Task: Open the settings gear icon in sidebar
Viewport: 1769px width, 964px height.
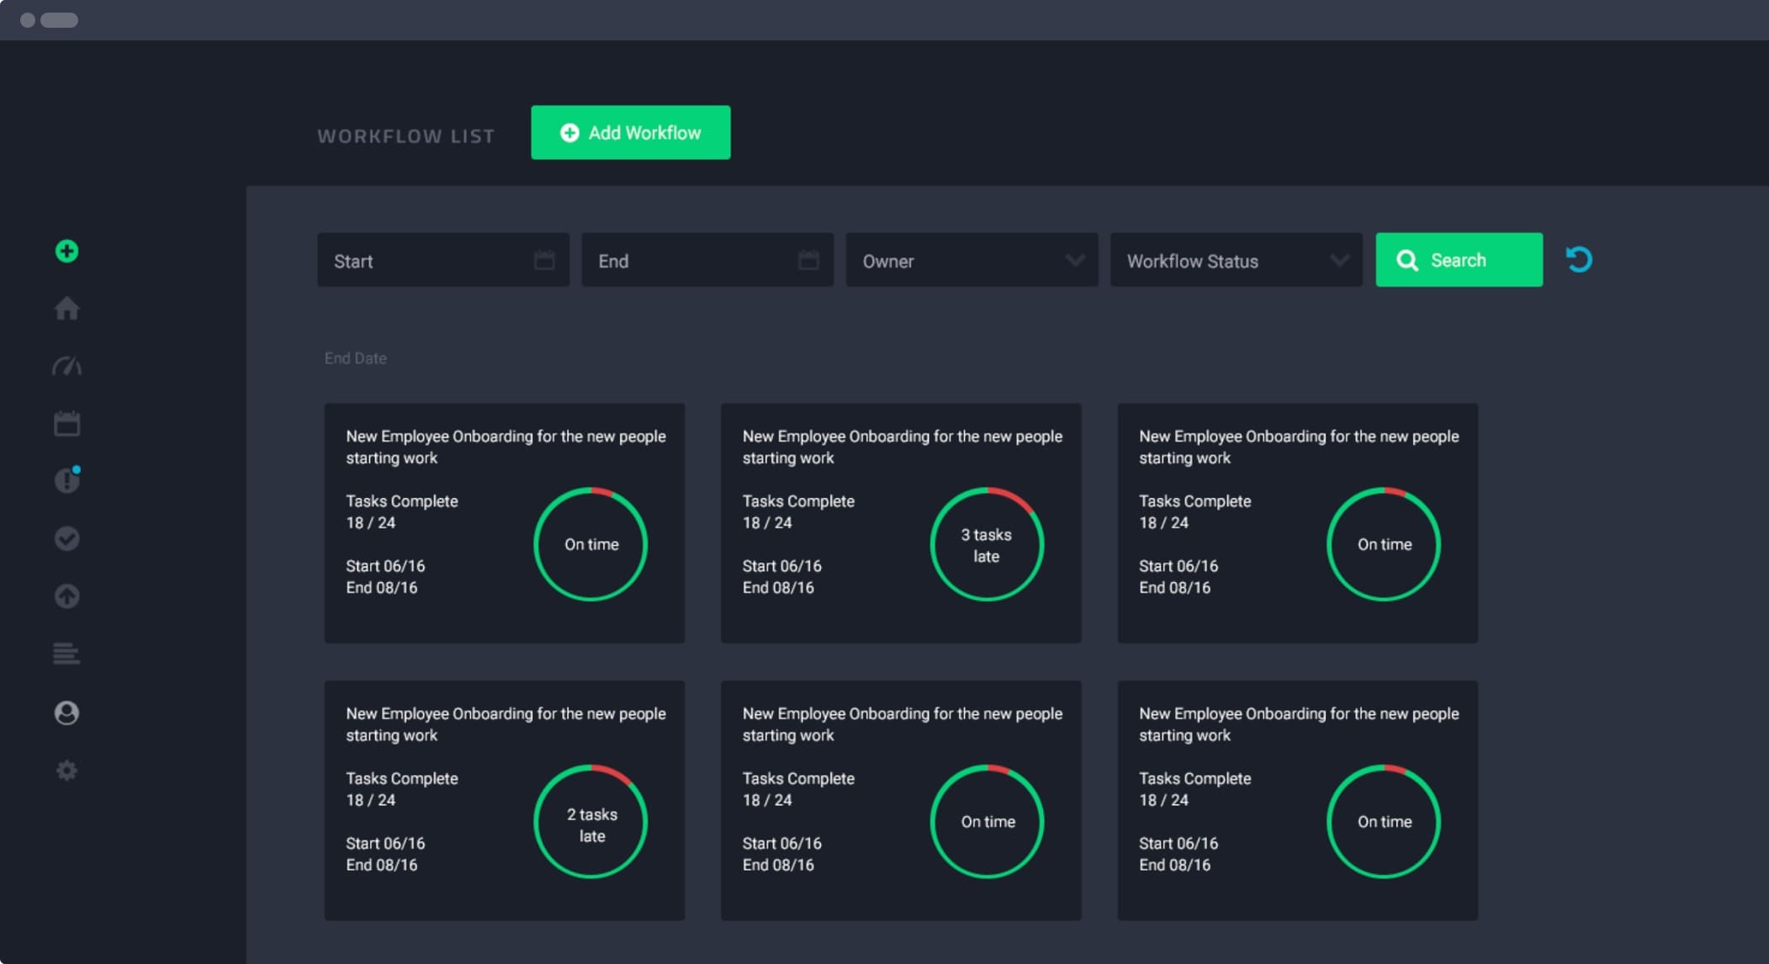Action: (66, 771)
